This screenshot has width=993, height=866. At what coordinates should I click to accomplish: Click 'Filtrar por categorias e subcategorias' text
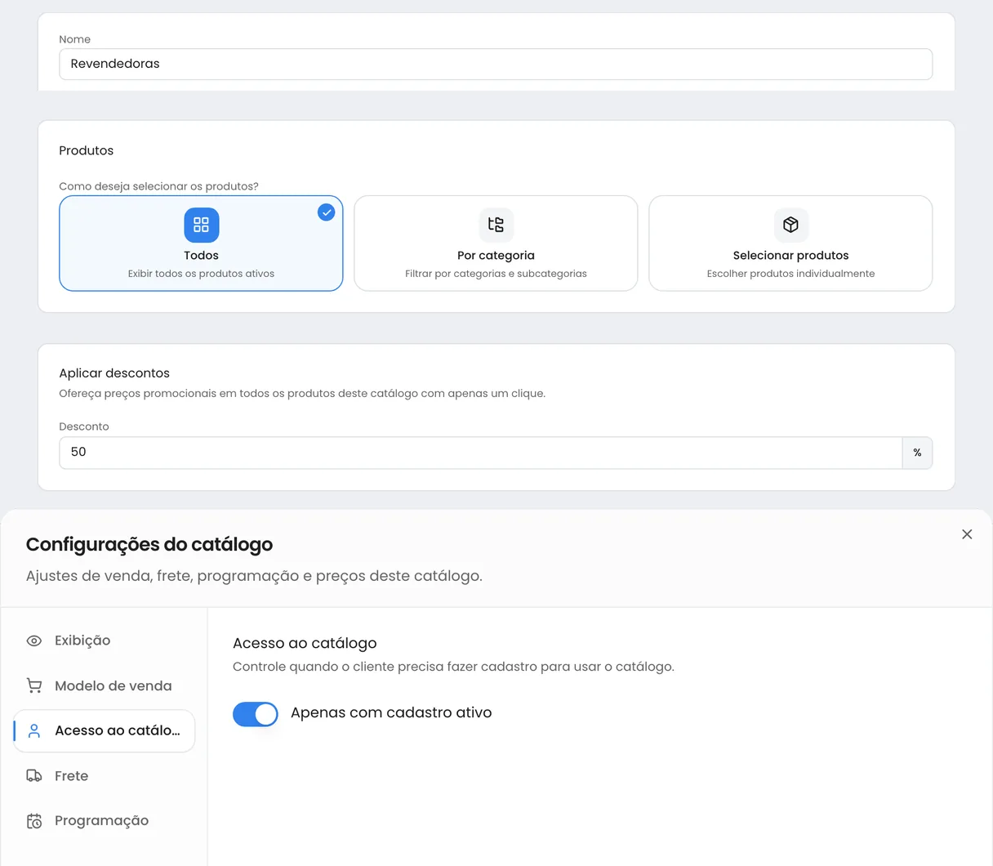pos(496,274)
